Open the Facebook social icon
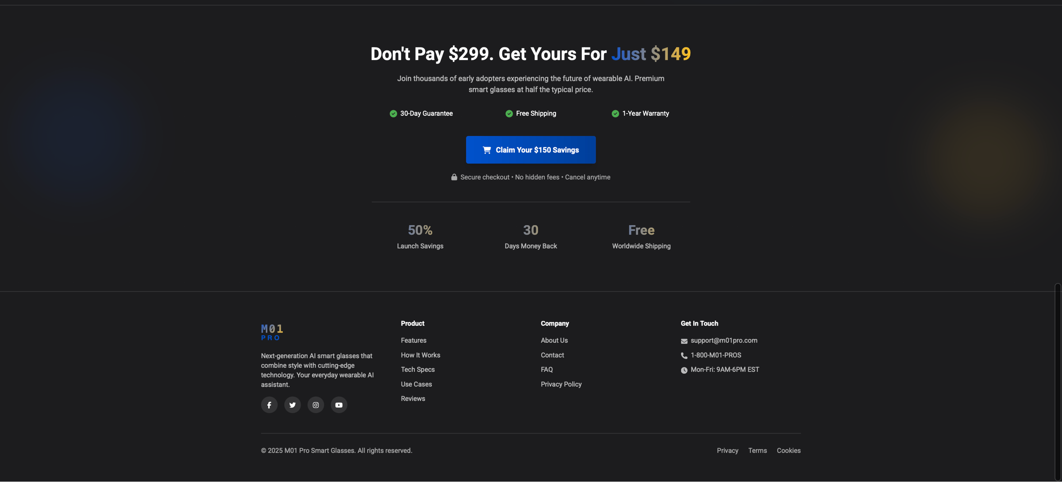Viewport: 1062px width, 482px height. [x=269, y=405]
